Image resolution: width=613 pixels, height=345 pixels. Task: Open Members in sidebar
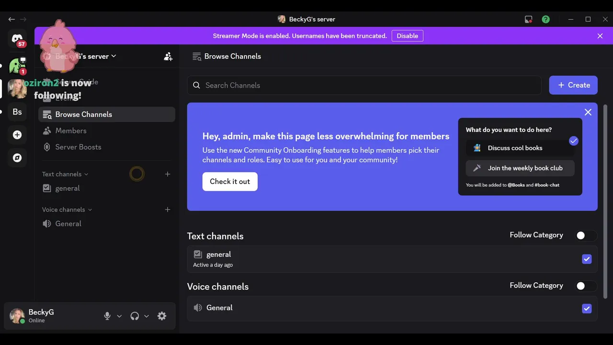[x=107, y=131]
